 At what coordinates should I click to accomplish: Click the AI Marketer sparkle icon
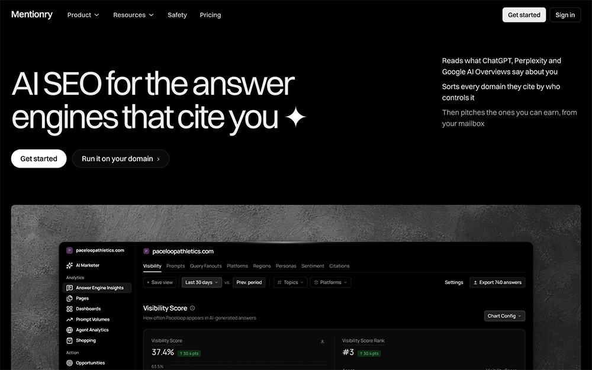[x=69, y=265]
